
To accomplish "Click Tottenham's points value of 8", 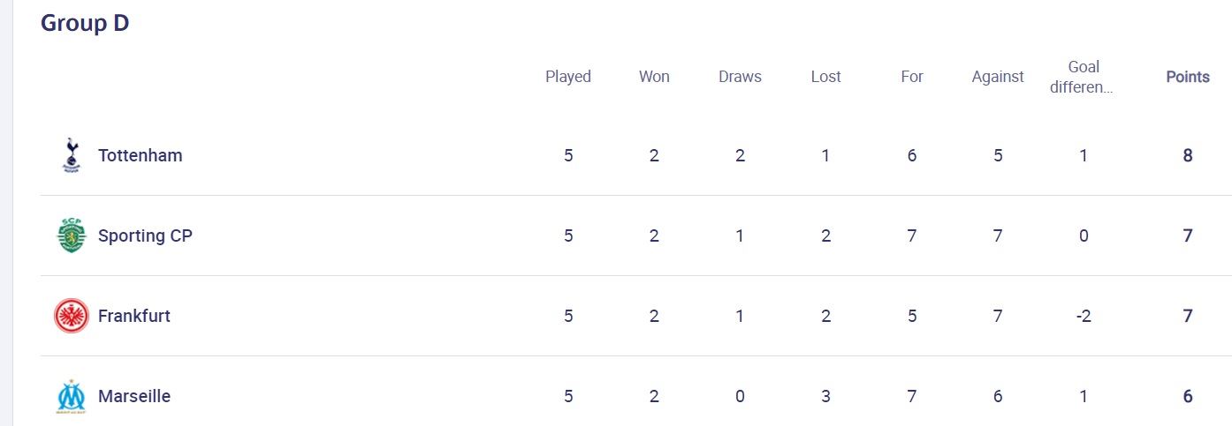I will point(1188,155).
